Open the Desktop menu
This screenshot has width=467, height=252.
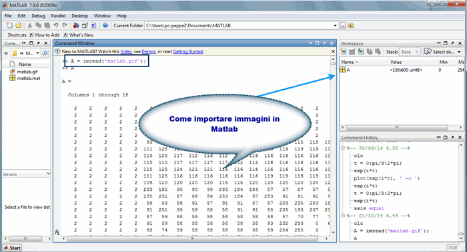[80, 16]
